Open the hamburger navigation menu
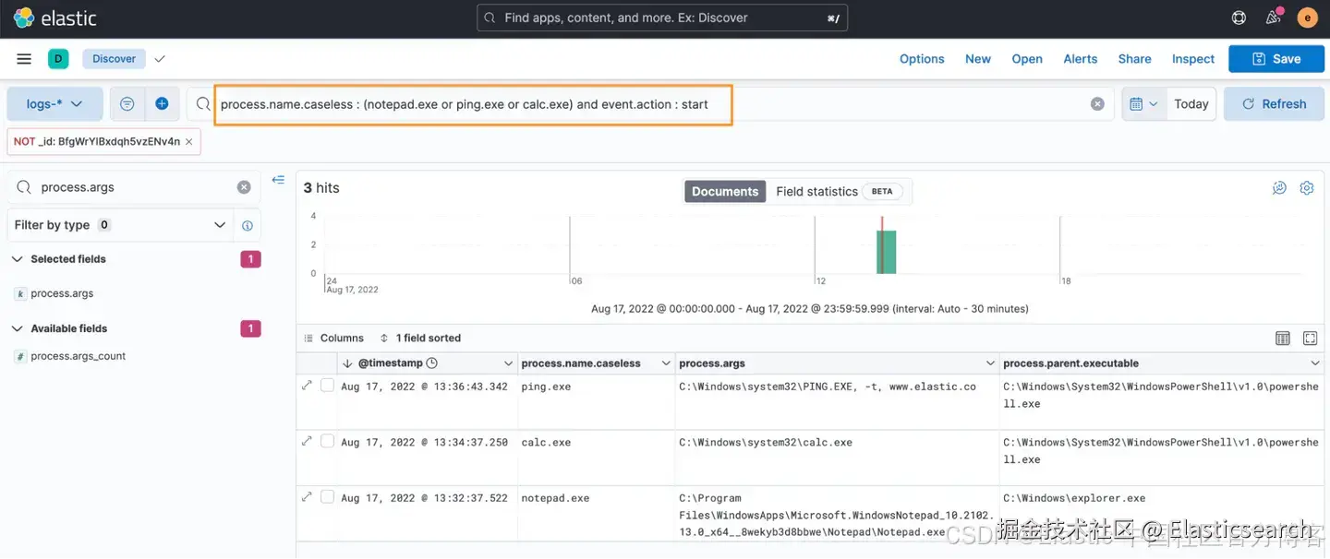Image resolution: width=1330 pixels, height=559 pixels. click(x=24, y=59)
